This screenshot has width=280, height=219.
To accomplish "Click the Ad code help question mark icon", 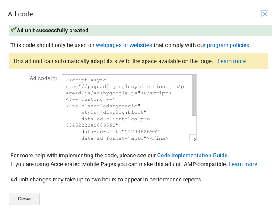I will [x=54, y=78].
